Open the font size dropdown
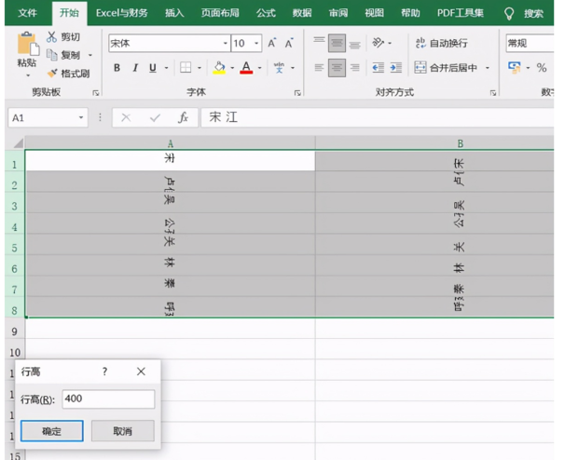The height and width of the screenshot is (460, 578). pos(256,44)
